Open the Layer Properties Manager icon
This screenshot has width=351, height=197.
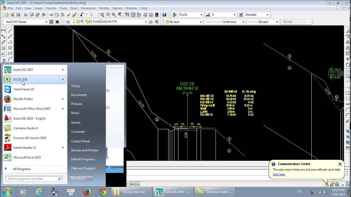tap(68, 22)
